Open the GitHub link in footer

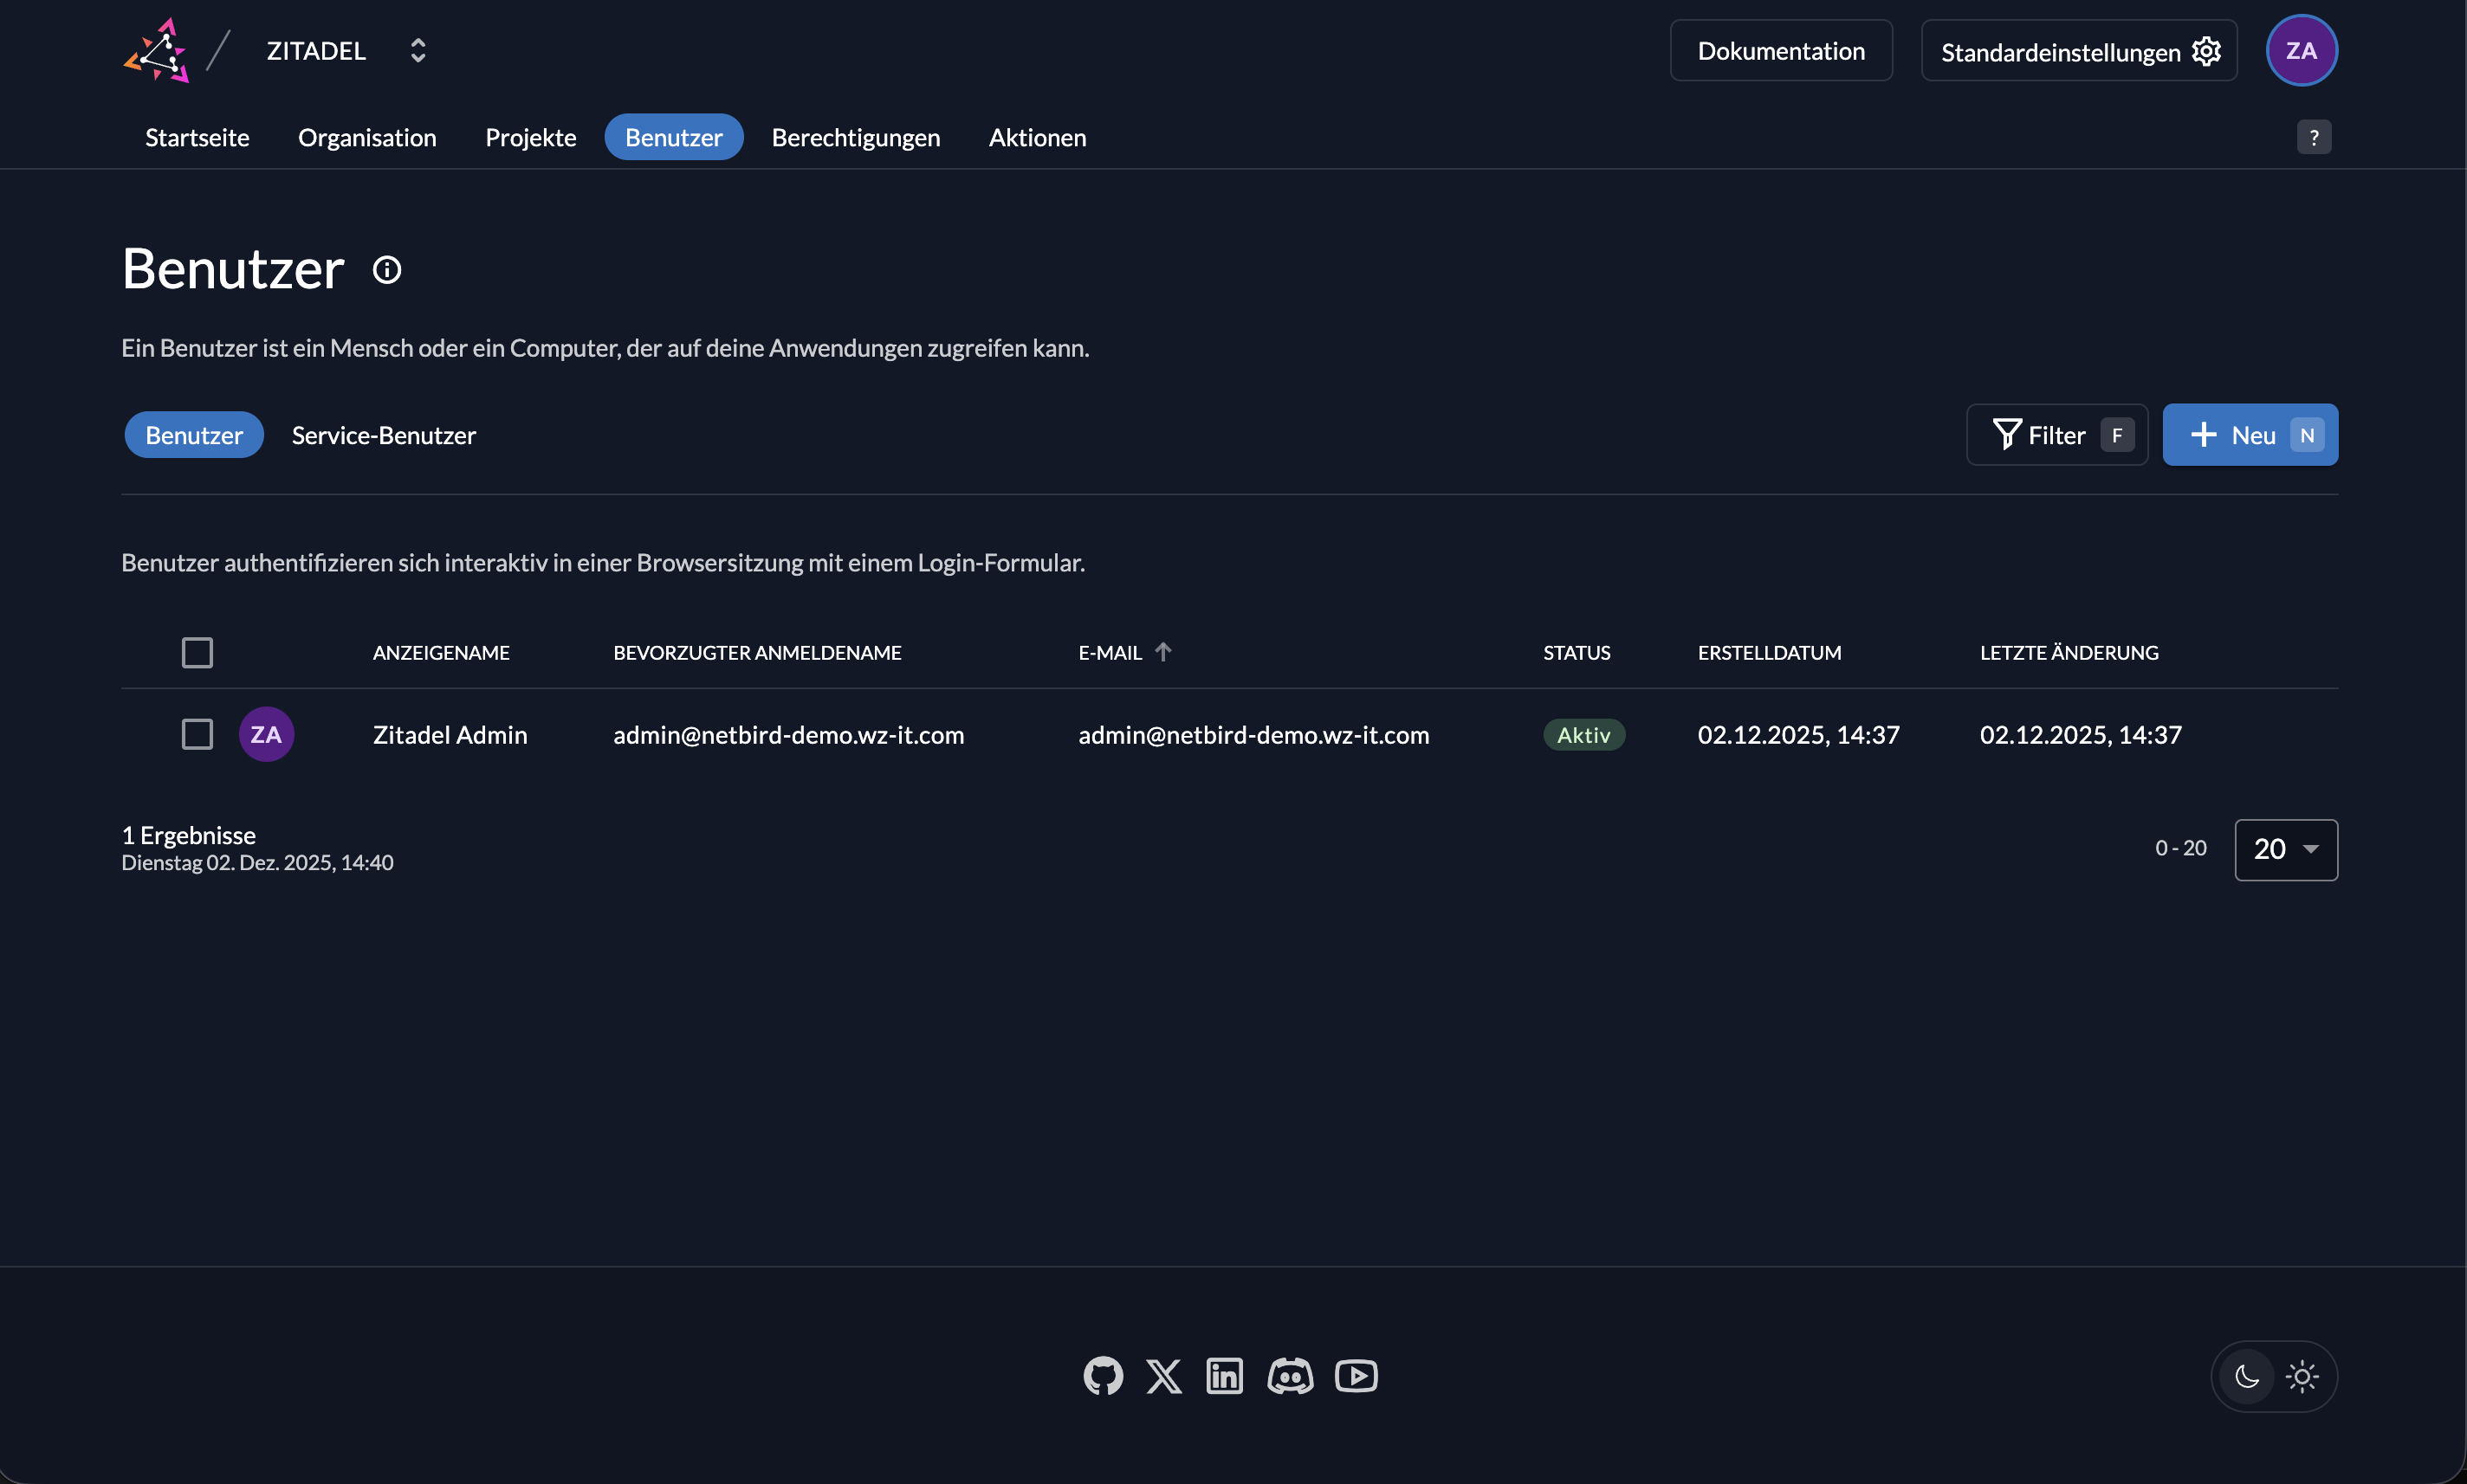(x=1103, y=1376)
